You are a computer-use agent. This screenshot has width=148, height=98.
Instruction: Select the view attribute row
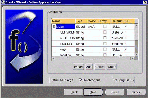[x=93, y=50]
